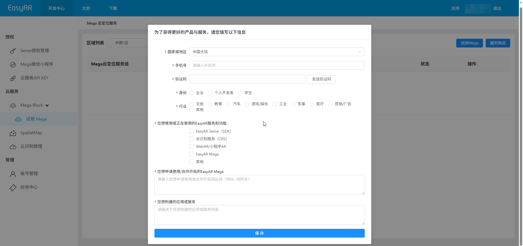Focus the 您想构建的应用或服务 textarea
Screen dimensions: 523x246
coord(259,215)
